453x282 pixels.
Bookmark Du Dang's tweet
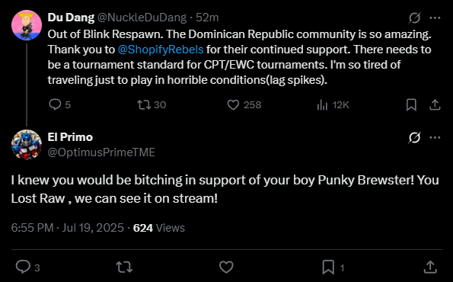coord(411,104)
